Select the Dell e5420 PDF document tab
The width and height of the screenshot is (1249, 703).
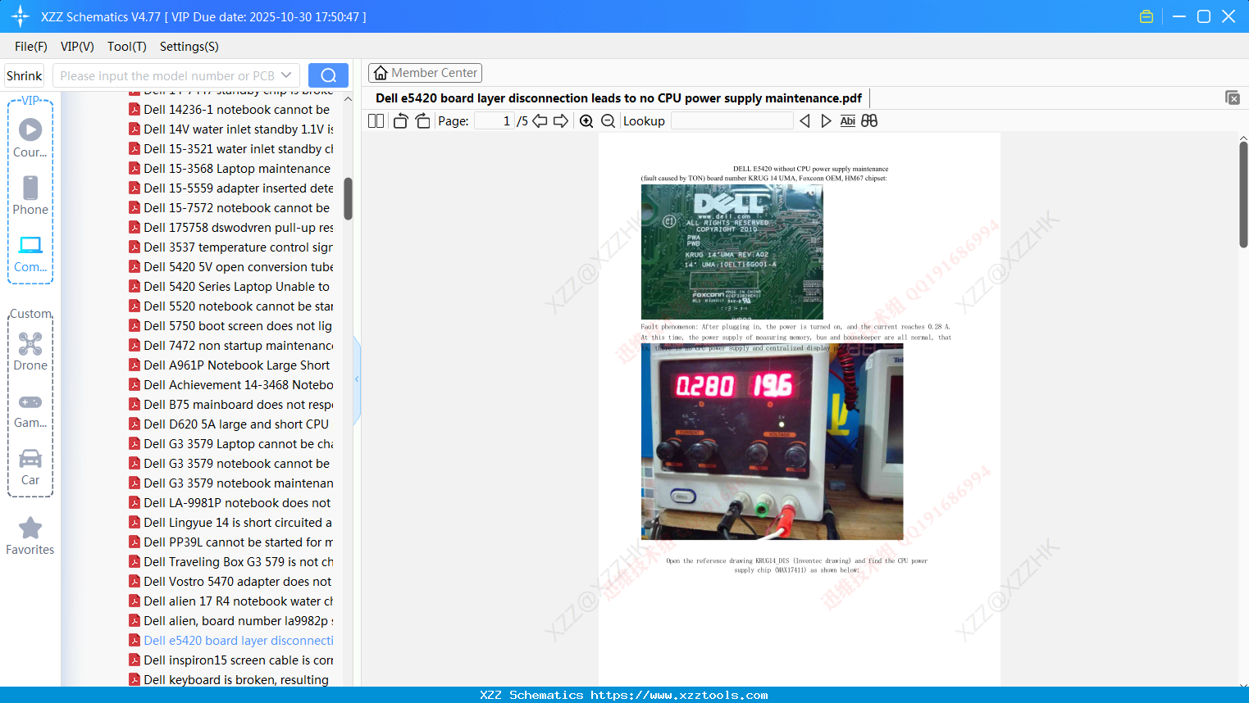[x=618, y=98]
